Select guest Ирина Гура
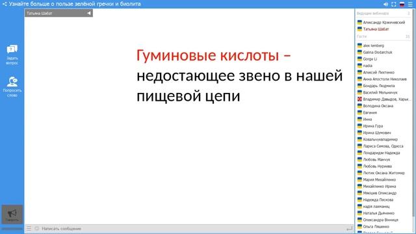Screen dimensions: 416x234 click(372, 126)
